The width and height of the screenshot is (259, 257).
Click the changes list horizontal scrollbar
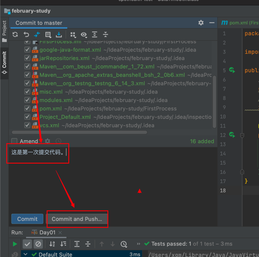coord(79,132)
